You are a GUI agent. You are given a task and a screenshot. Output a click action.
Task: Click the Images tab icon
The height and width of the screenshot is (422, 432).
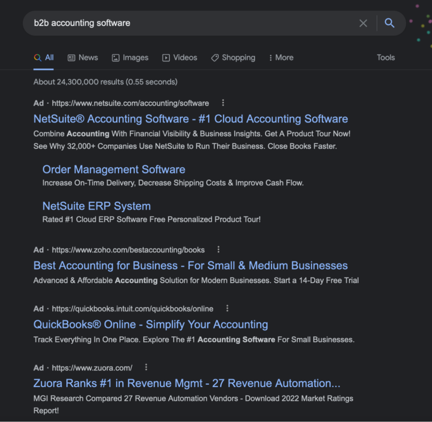115,57
